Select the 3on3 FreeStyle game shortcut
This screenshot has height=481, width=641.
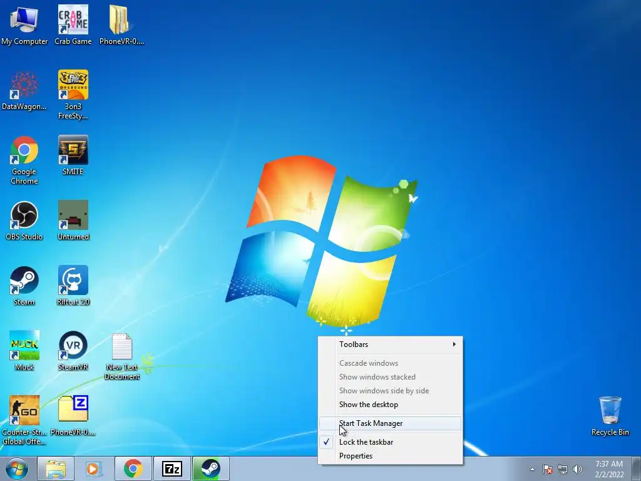(x=73, y=95)
